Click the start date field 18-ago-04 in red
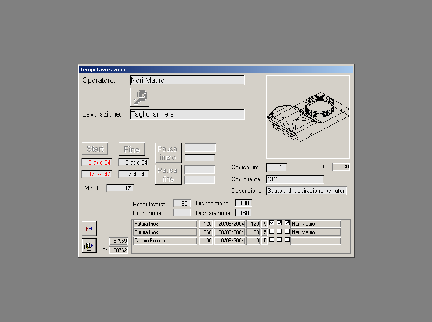432x322 pixels. 97,162
